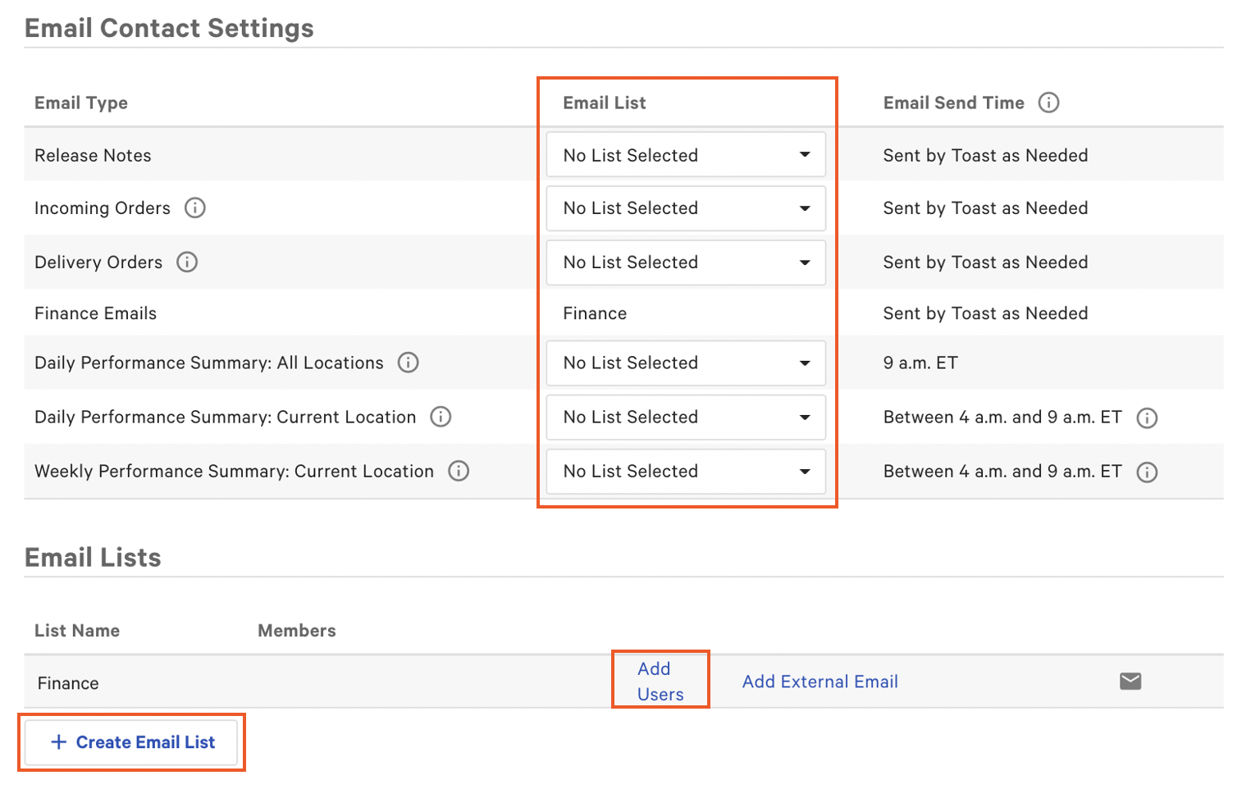Select the Finance entry in the Email List column
Image resolution: width=1242 pixels, height=789 pixels.
[x=595, y=312]
